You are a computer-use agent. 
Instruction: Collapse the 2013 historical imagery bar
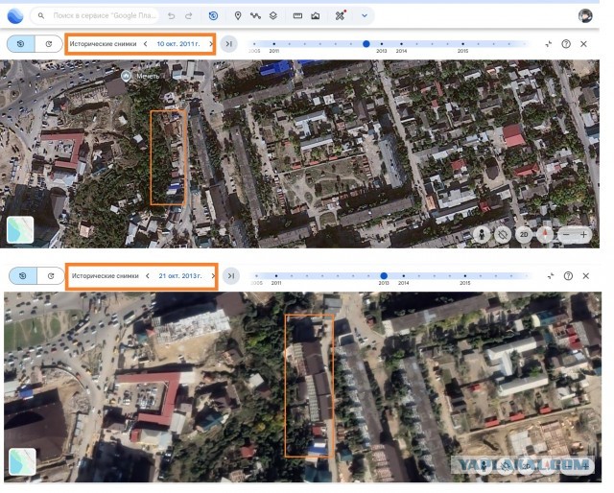(x=551, y=276)
